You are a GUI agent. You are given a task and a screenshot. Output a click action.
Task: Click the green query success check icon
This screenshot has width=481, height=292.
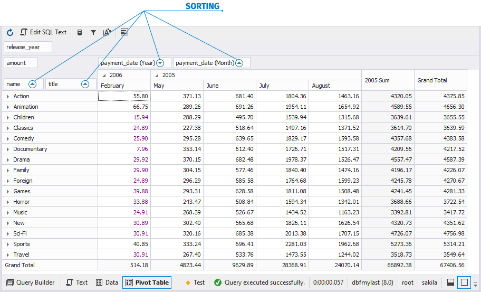pos(218,282)
